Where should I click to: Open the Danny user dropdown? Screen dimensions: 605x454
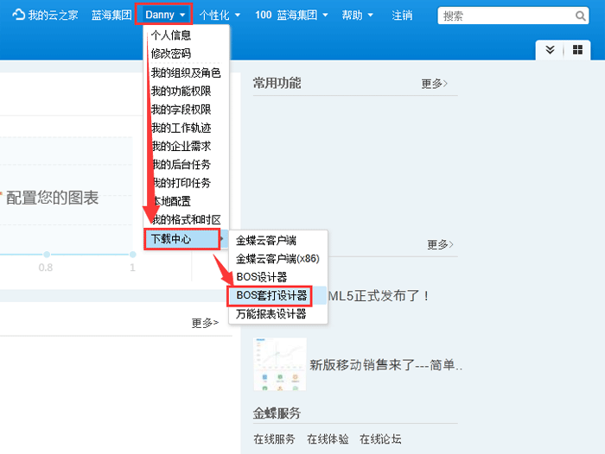tap(164, 15)
